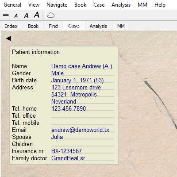
Task: Click the minus line toolbar icon
Action: point(6,15)
